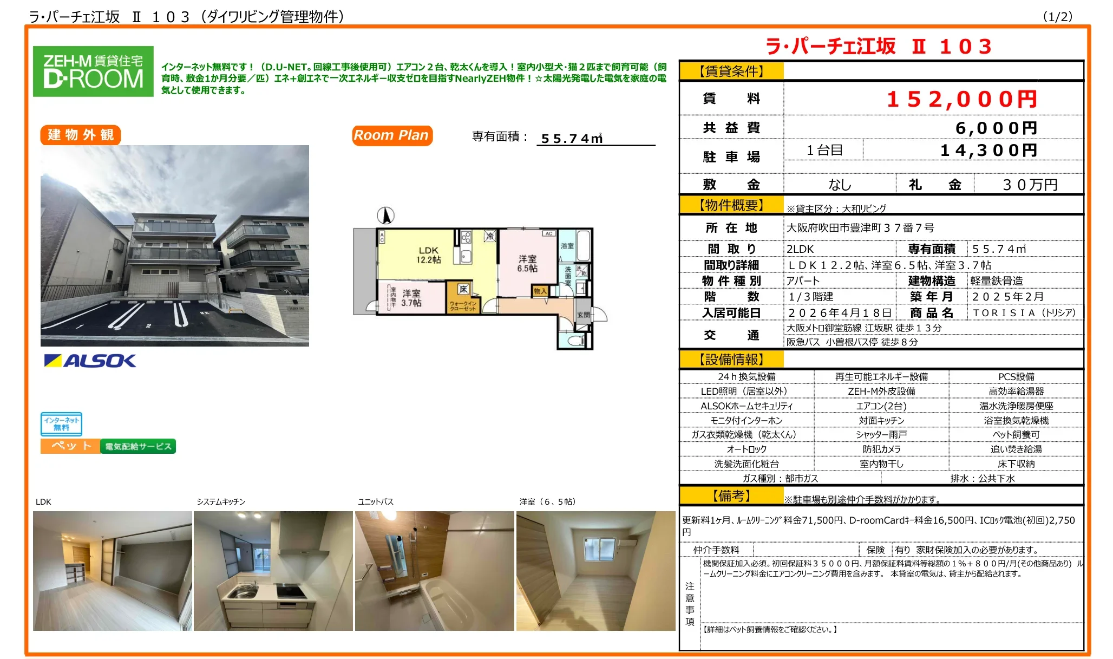Expand the 【物件概要】 section header
Image resolution: width=1113 pixels, height=659 pixels.
pos(731,205)
